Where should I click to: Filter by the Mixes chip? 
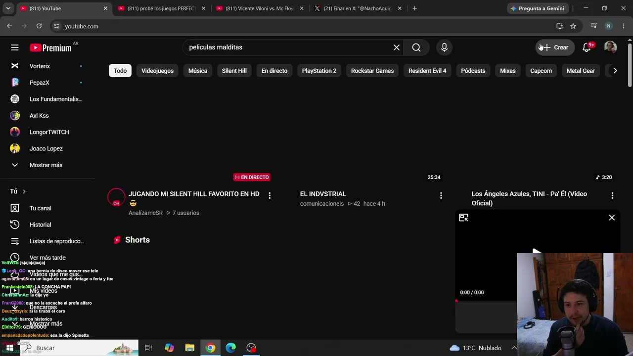[x=508, y=71]
